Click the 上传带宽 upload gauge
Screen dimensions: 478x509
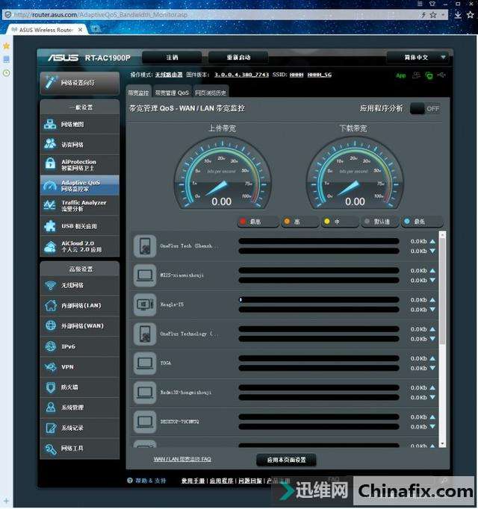coord(223,174)
